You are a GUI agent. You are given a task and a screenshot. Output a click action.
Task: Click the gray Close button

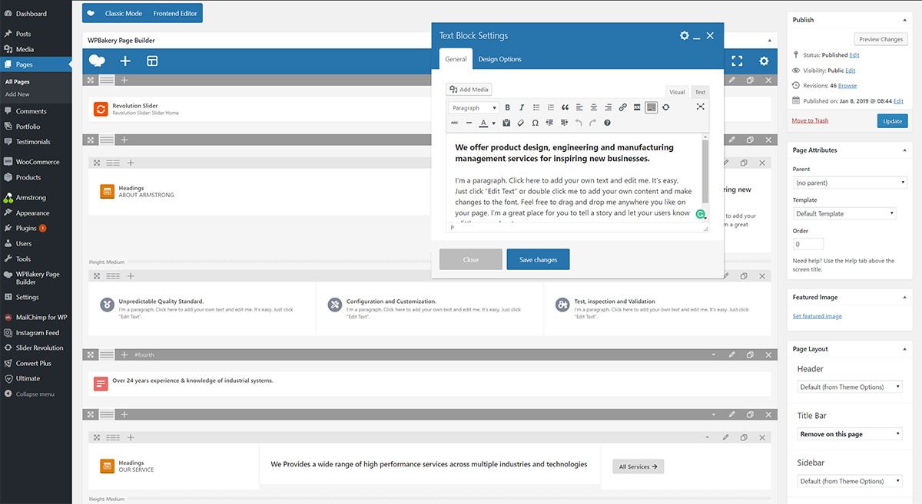(471, 259)
